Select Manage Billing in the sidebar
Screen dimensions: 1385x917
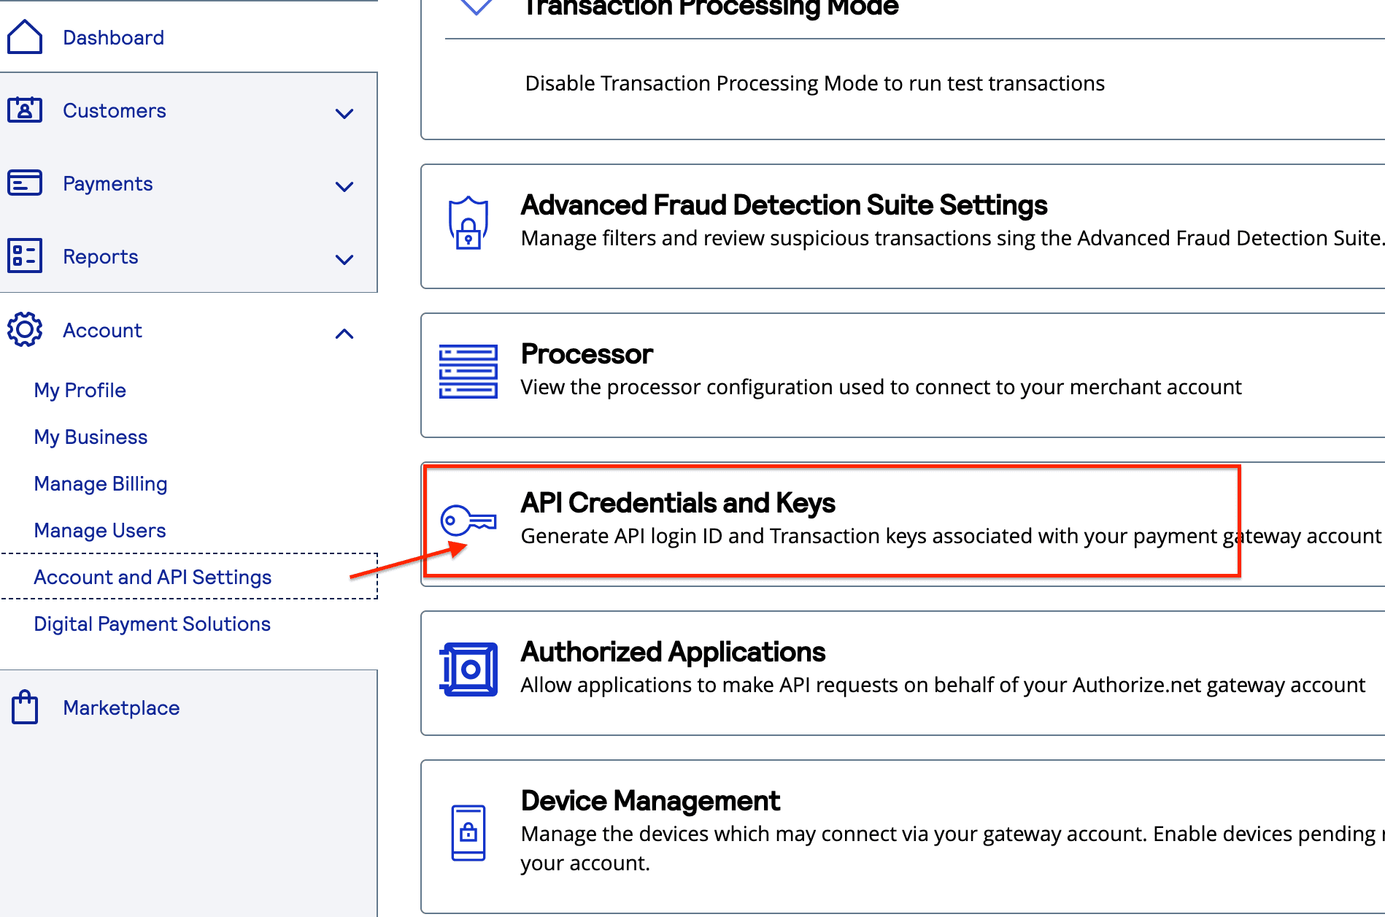pyautogui.click(x=101, y=484)
